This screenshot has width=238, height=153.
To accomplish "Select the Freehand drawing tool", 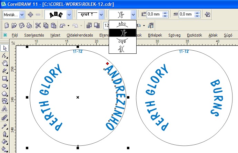I will [4, 71].
